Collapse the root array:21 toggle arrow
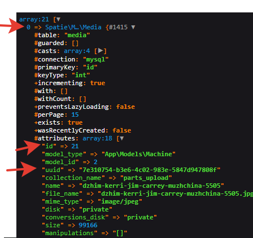Screen dimensions: 253x238 point(58,19)
